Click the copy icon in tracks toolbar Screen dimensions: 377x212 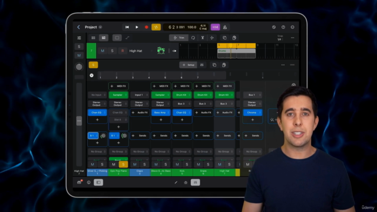(224, 38)
